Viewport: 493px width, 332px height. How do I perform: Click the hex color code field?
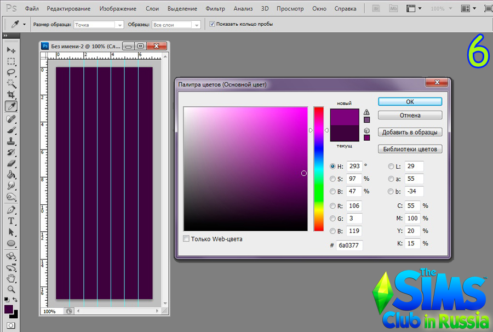coord(349,245)
